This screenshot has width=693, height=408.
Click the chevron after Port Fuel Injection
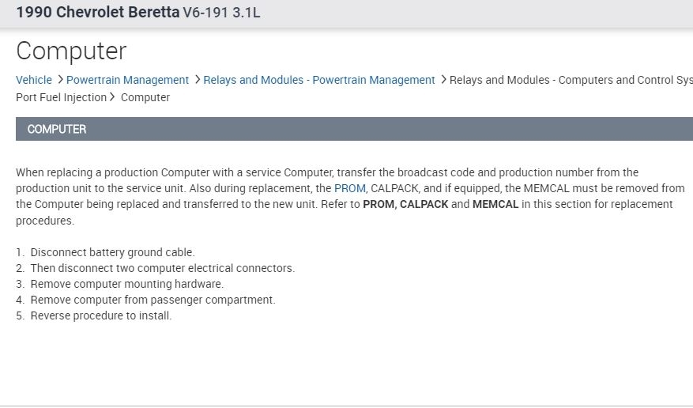pyautogui.click(x=113, y=97)
